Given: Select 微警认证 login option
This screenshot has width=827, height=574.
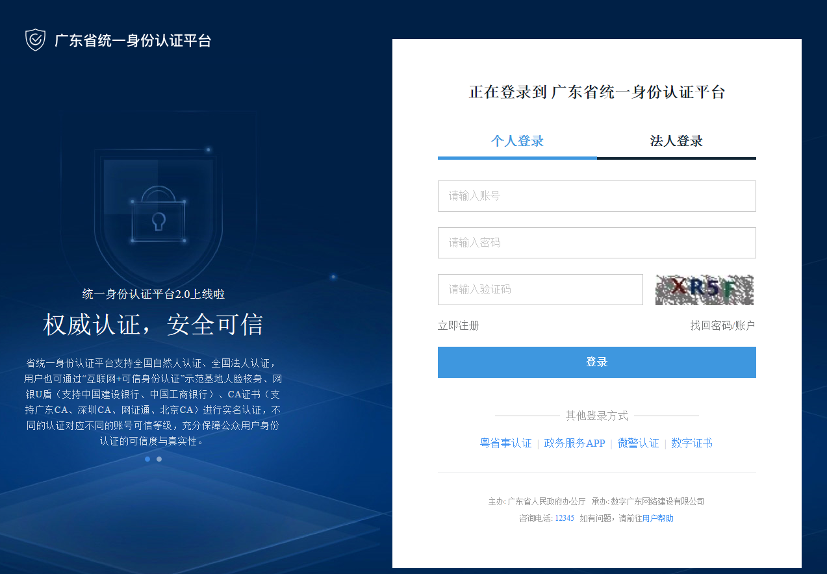Looking at the screenshot, I should click(x=638, y=443).
